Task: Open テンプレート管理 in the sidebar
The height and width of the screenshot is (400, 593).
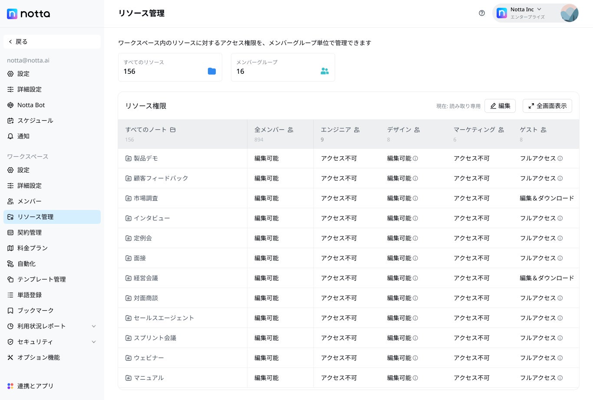Action: pos(52,279)
